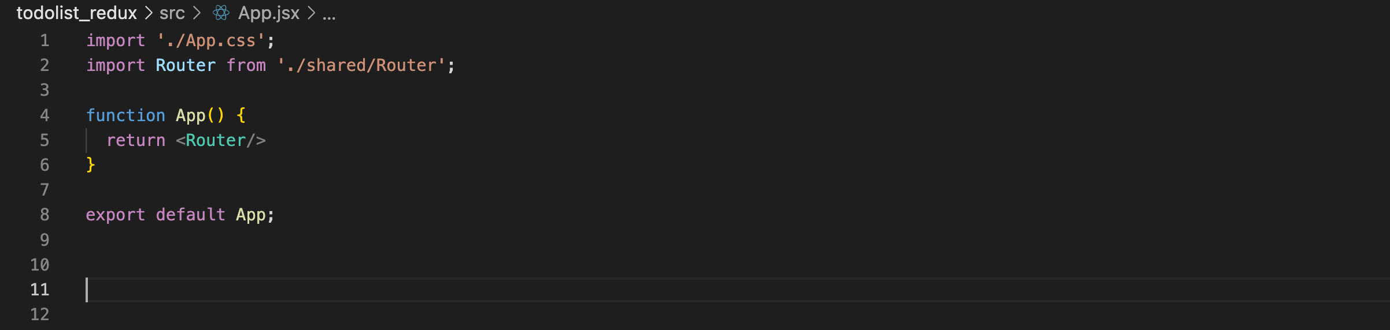
Task: Expand the ellipsis breadcrumb symbol list
Action: coord(329,15)
